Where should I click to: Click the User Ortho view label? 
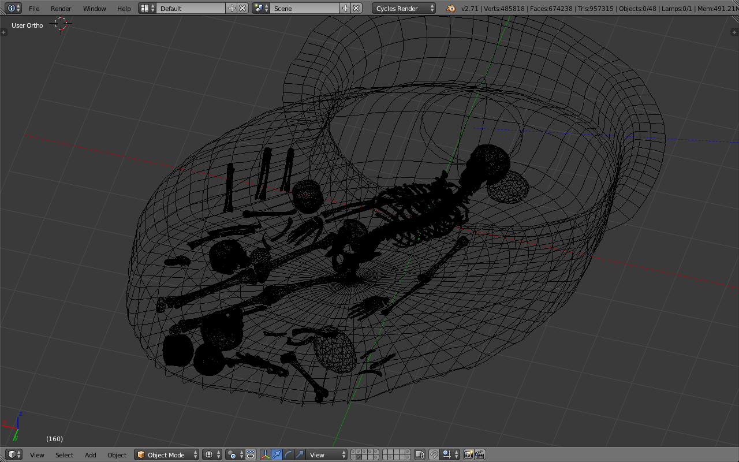point(27,25)
